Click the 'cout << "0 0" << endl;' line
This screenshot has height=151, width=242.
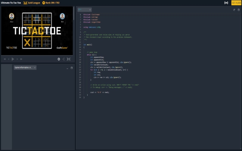[x=100, y=92]
